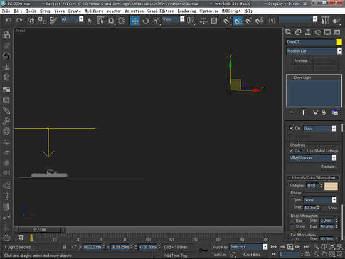
Task: Click the Auto Key button
Action: click(220, 247)
